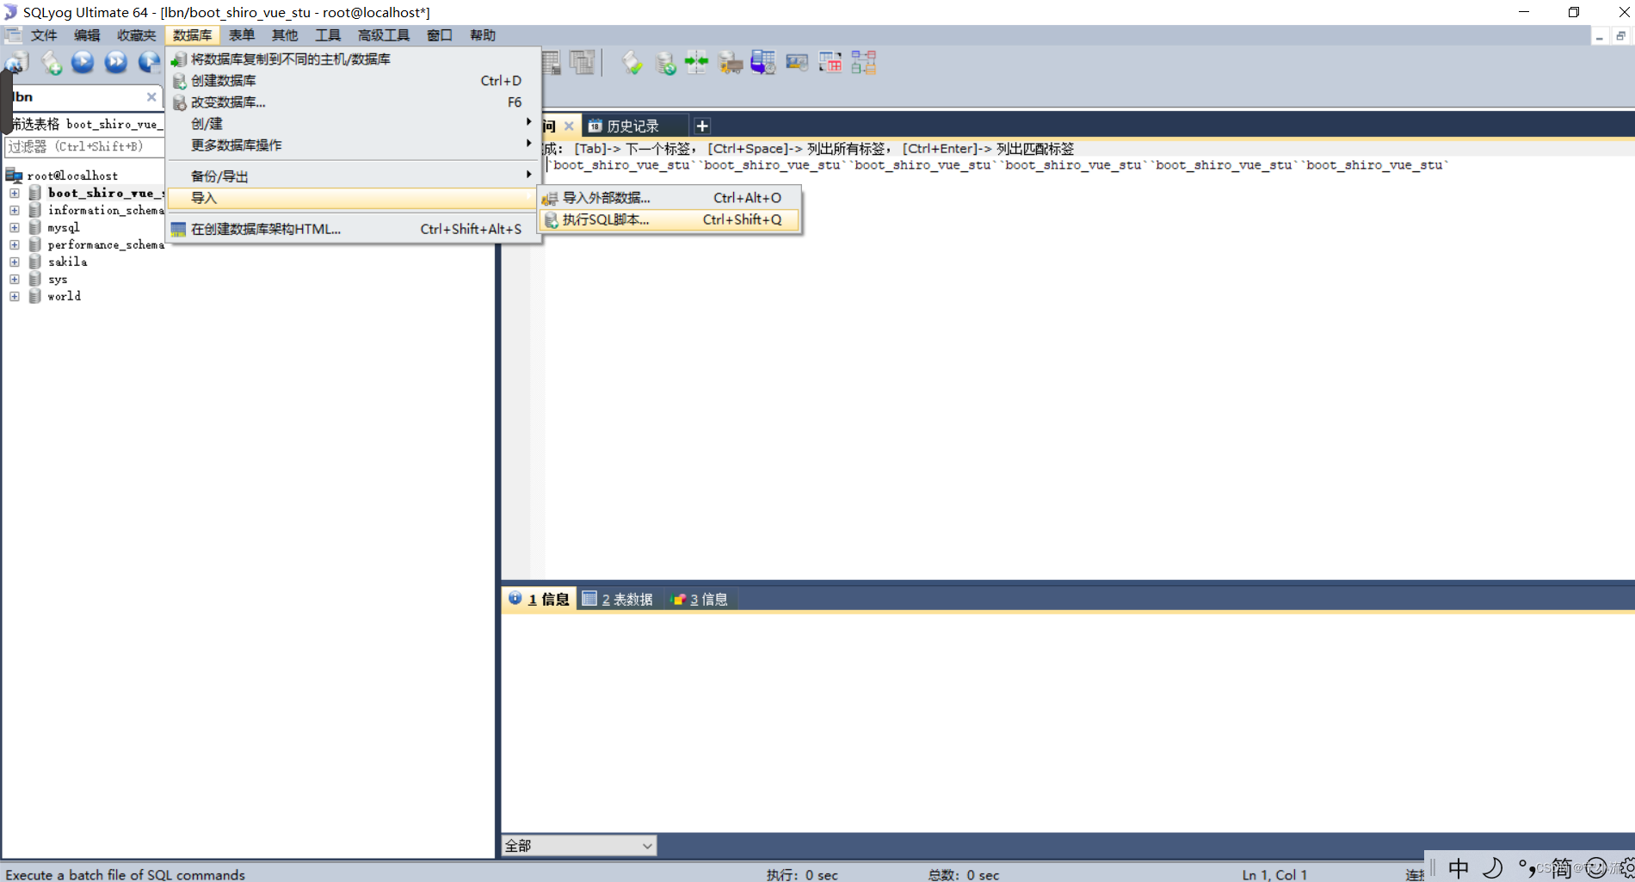The height and width of the screenshot is (882, 1635).
Task: Open the 更多数据库操作 submenu
Action: point(354,145)
